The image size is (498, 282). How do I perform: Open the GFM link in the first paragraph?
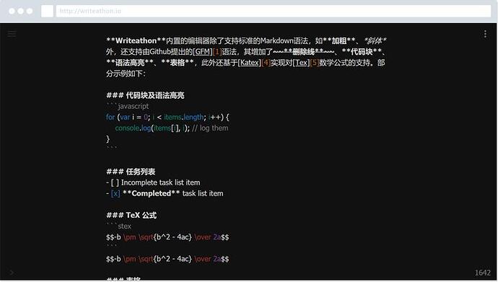point(203,52)
